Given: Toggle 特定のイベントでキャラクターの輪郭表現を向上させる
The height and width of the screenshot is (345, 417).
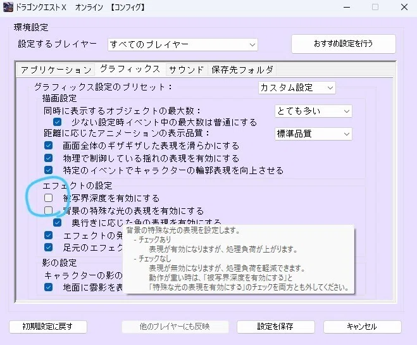Looking at the screenshot, I should (48, 170).
